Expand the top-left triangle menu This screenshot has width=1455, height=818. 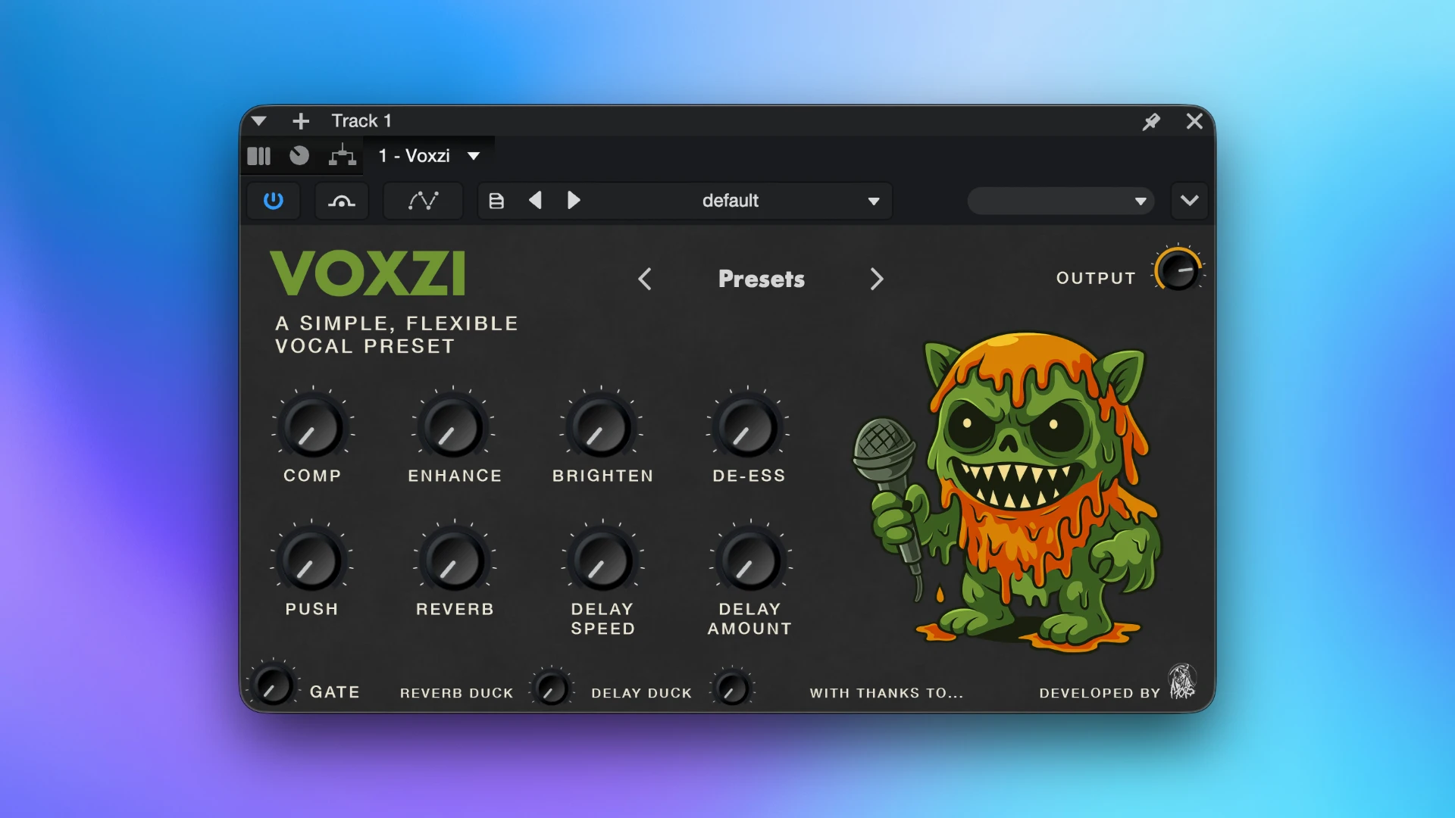(x=259, y=121)
